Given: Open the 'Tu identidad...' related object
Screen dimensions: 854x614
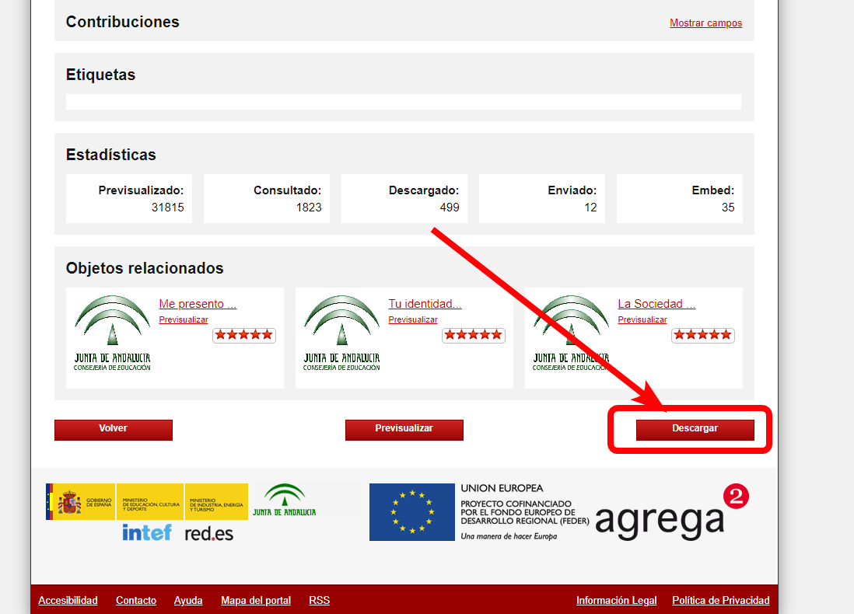Looking at the screenshot, I should [425, 304].
